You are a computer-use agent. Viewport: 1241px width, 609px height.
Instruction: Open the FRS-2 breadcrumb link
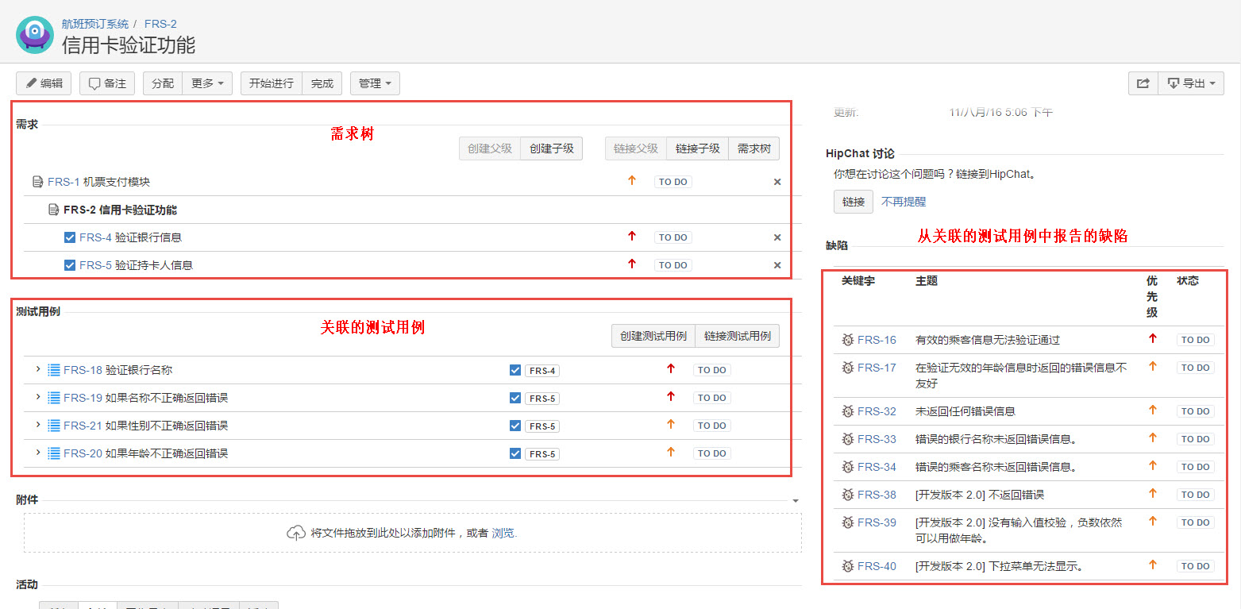pos(160,24)
